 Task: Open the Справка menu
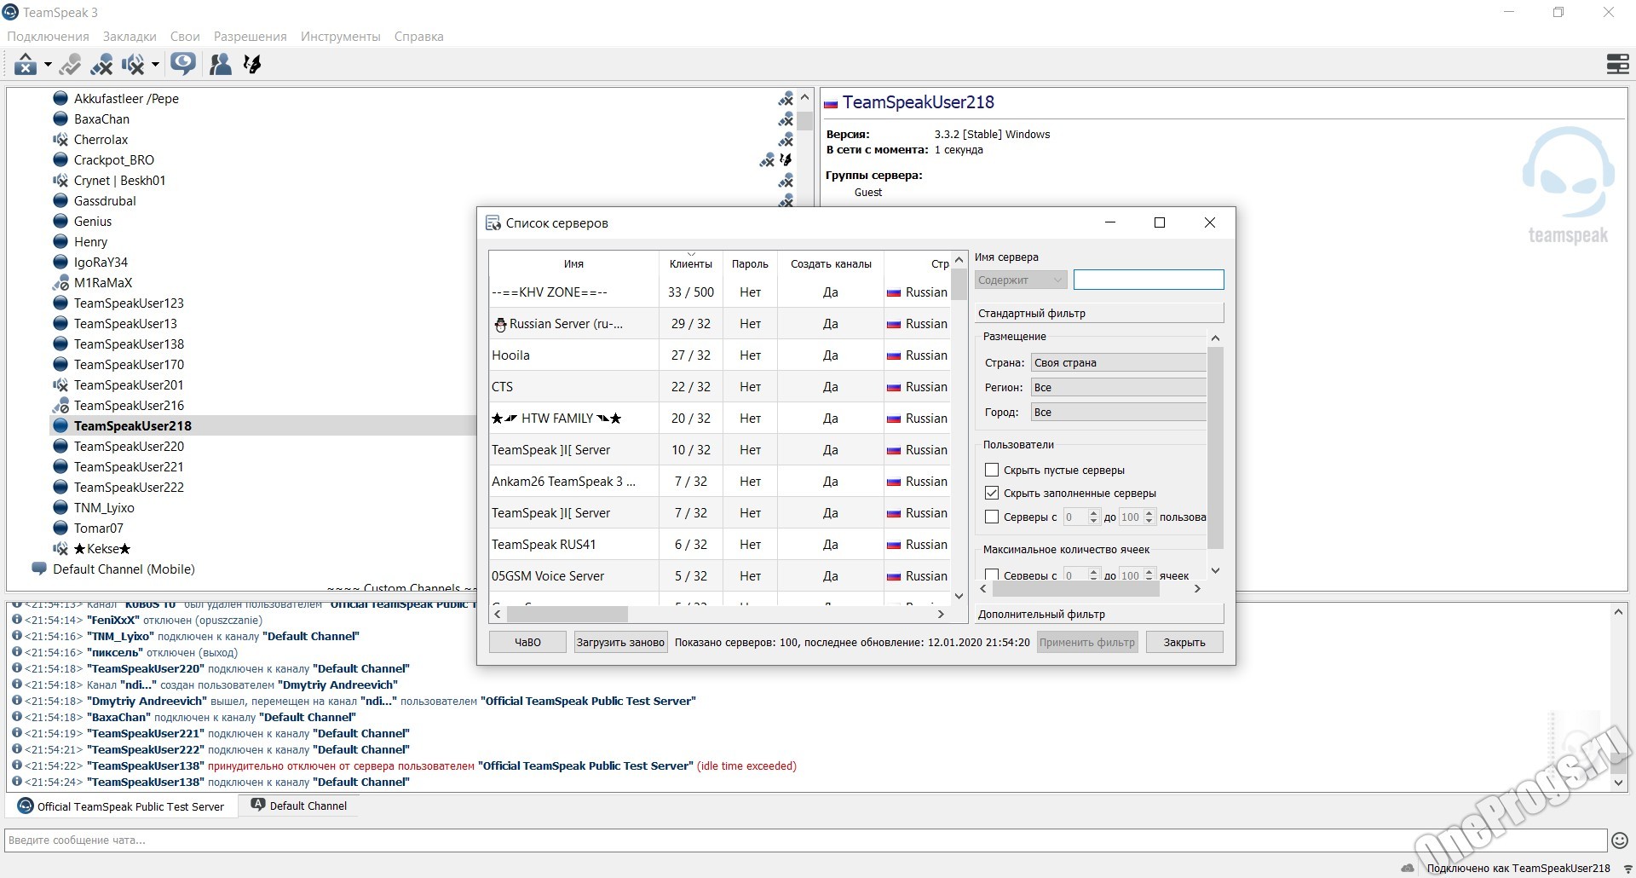418,37
